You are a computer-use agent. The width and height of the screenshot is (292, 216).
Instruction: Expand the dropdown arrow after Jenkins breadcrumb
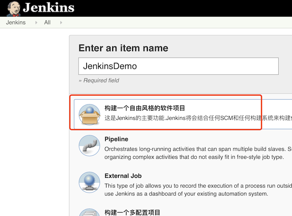[x=36, y=23]
